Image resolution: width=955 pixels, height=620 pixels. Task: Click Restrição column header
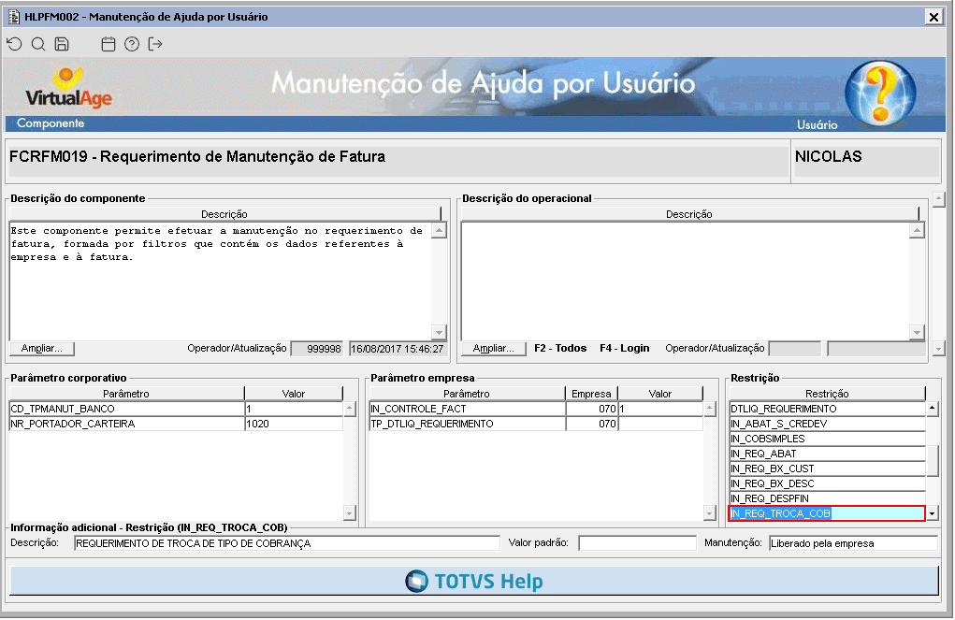tap(827, 394)
